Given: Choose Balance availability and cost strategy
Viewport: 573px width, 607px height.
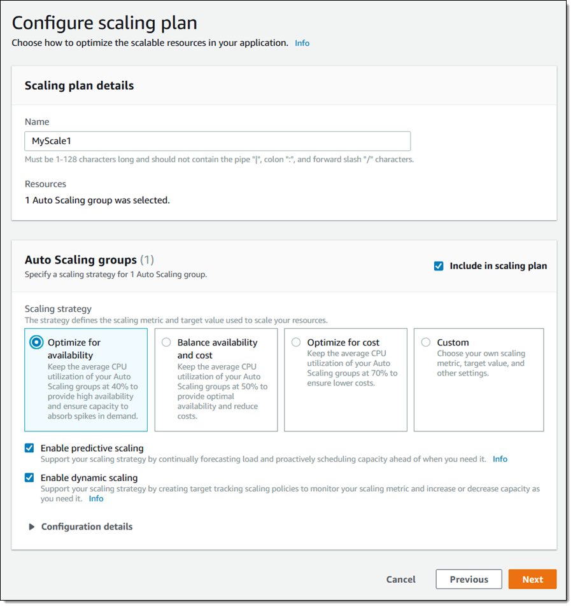Looking at the screenshot, I should [x=167, y=342].
